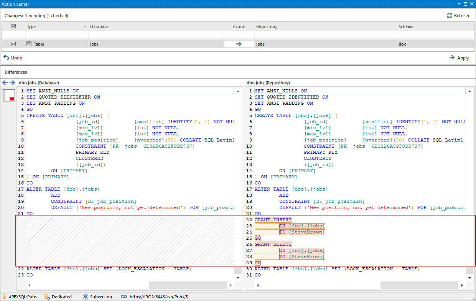476x301 pixels.
Task: Click the green action arrow for jobs
Action: click(x=239, y=44)
